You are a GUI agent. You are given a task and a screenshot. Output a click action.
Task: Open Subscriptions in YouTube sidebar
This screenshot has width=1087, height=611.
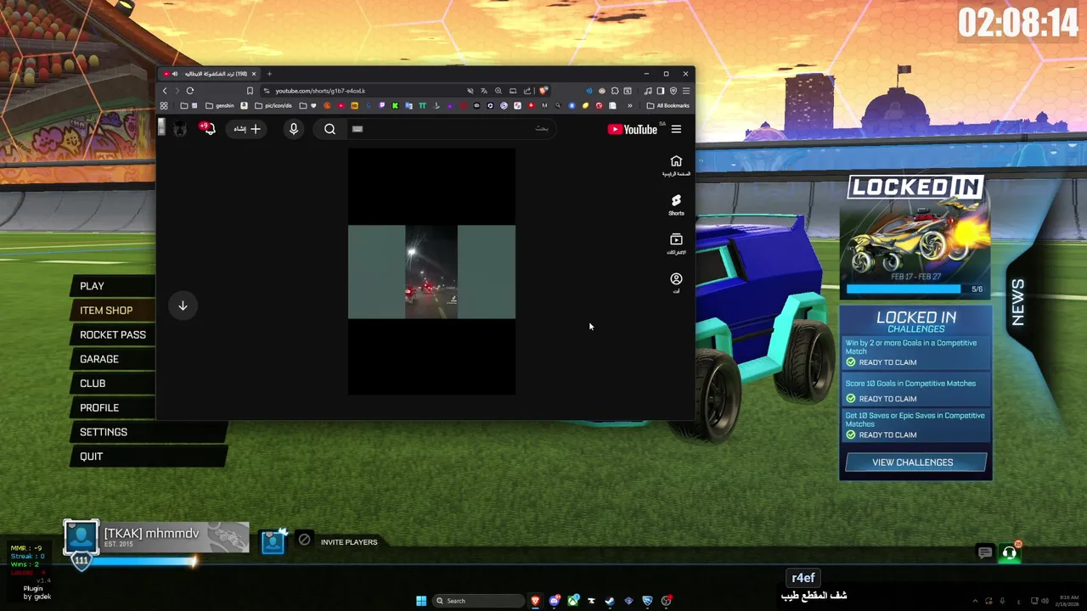coord(676,244)
